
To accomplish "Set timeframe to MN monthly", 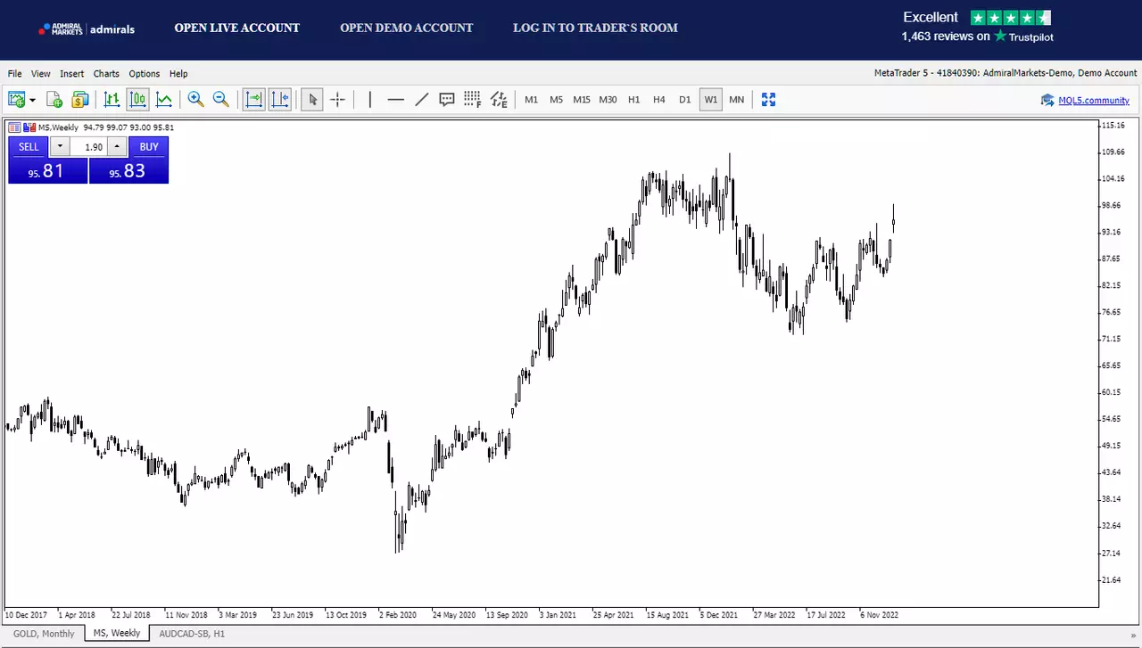I will 736,100.
